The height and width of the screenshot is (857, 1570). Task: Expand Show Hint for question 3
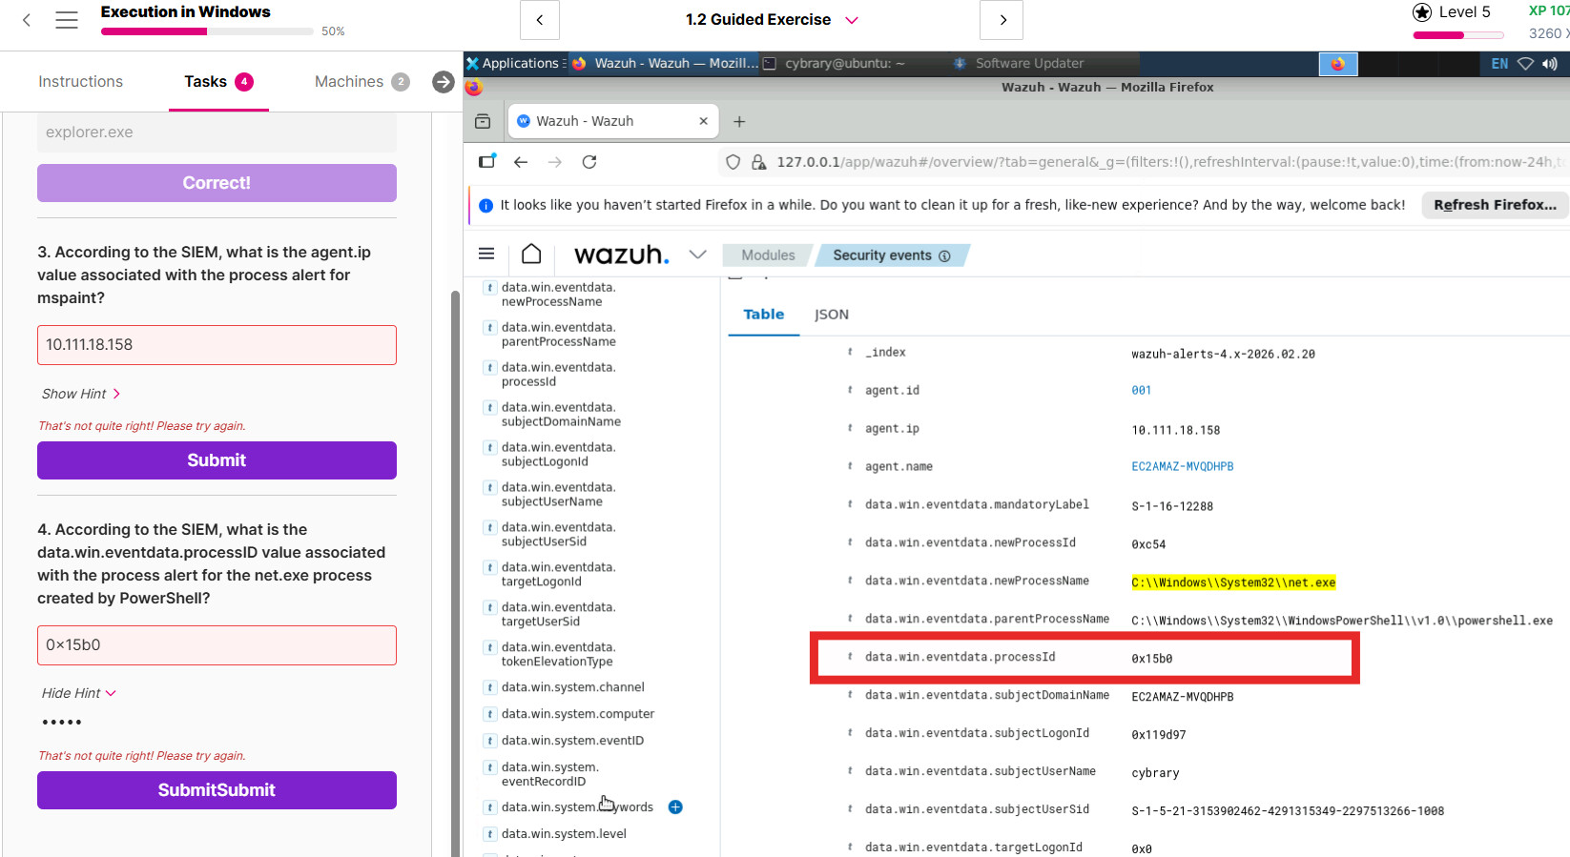click(80, 394)
